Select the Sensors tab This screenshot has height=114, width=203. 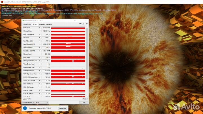35,24
